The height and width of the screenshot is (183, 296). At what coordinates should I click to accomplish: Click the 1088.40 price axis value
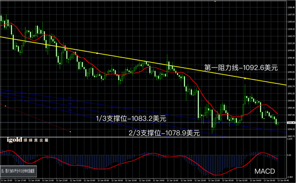click(291, 108)
